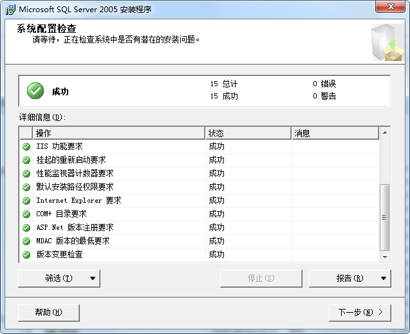Click 成功 status in COM+ 目录要求 row

pyautogui.click(x=216, y=214)
